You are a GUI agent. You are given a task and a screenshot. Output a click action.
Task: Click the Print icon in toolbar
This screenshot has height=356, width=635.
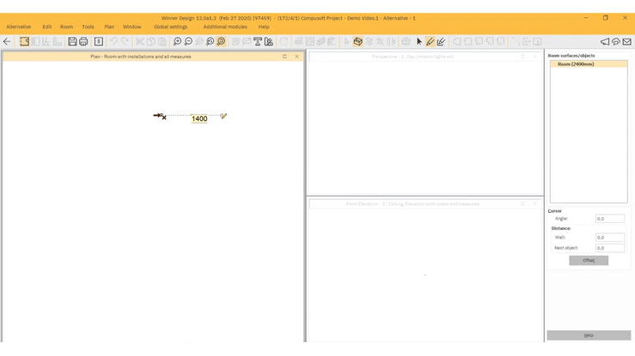(83, 41)
